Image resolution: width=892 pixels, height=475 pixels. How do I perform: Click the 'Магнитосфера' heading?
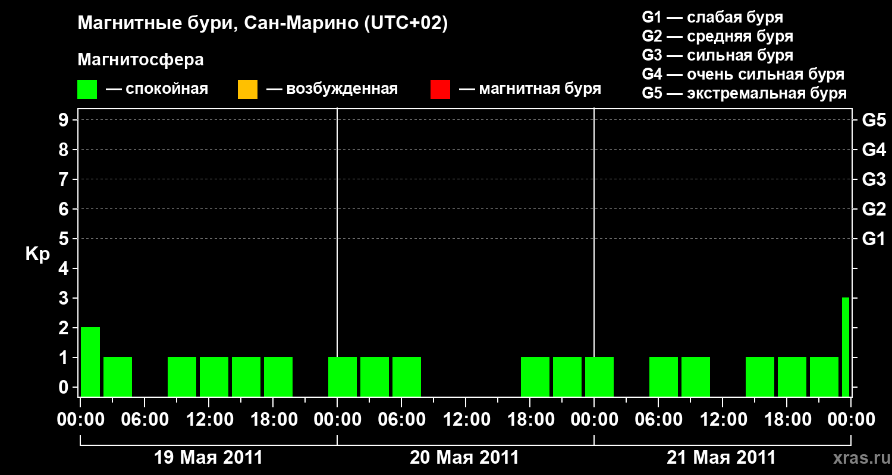tap(140, 60)
